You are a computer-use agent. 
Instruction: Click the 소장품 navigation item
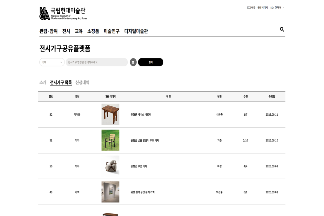(x=92, y=31)
